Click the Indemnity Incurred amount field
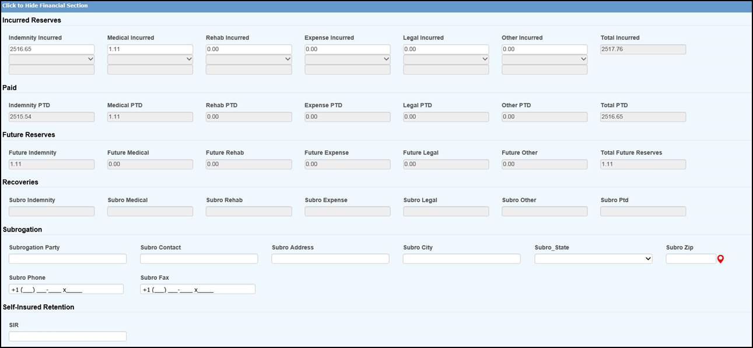 (51, 50)
